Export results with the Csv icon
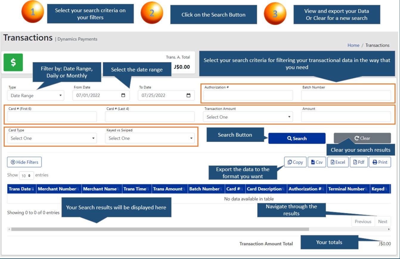 pyautogui.click(x=317, y=162)
